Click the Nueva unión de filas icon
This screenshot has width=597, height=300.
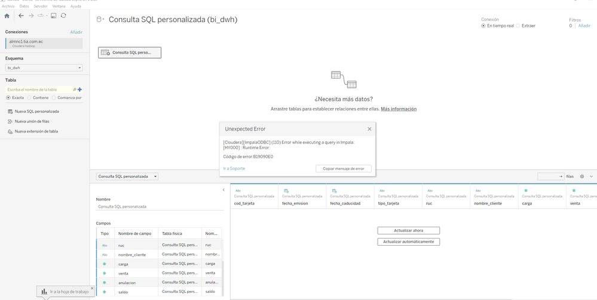click(10, 121)
